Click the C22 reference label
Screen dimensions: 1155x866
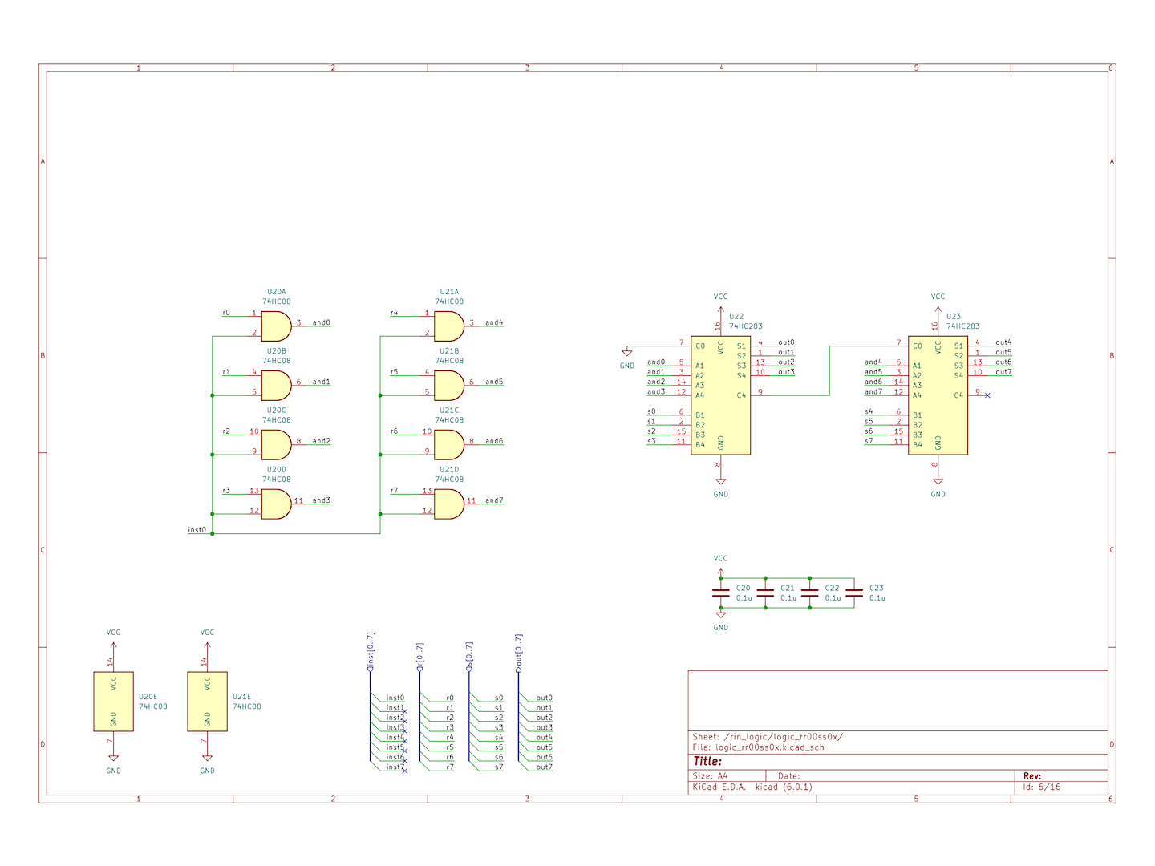832,588
